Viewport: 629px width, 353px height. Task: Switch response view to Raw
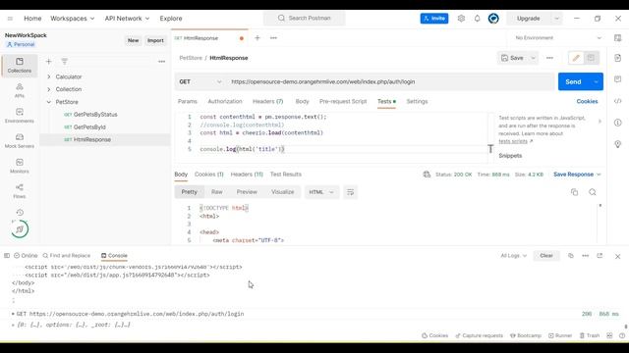click(217, 192)
